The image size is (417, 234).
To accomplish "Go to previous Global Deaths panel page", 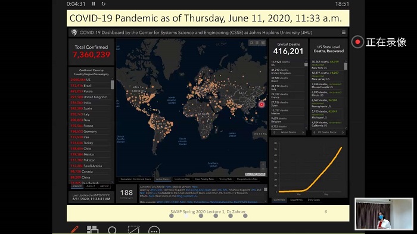I will (x=274, y=132).
